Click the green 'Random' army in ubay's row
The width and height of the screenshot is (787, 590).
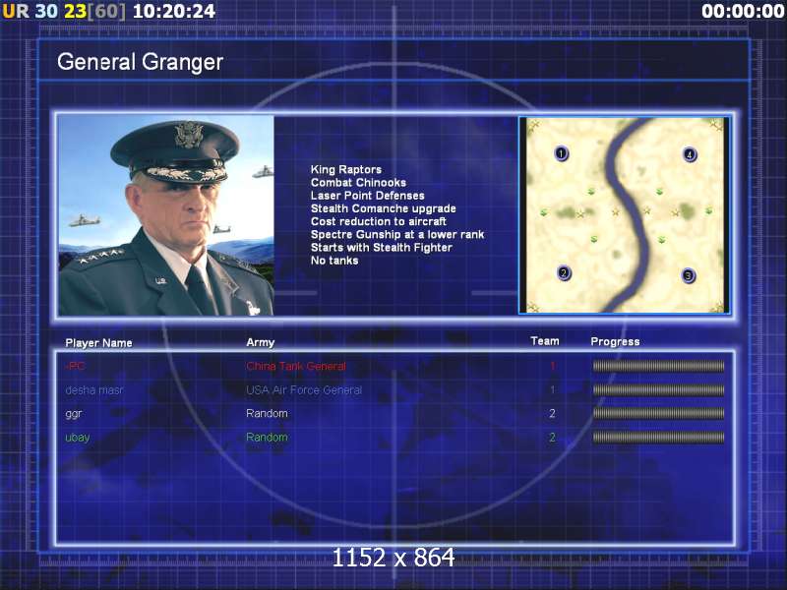(x=267, y=437)
